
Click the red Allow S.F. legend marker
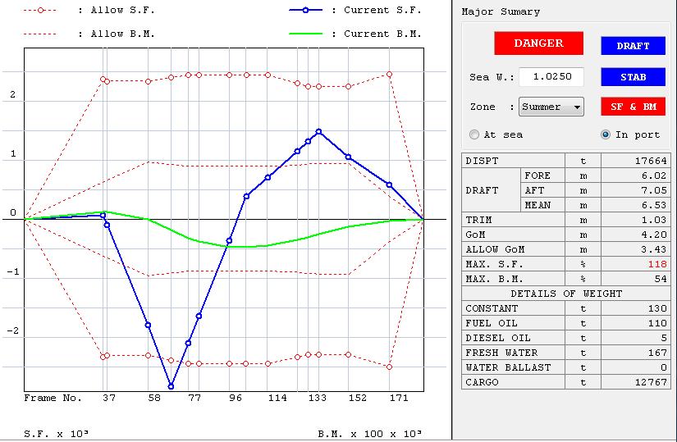[x=39, y=11]
